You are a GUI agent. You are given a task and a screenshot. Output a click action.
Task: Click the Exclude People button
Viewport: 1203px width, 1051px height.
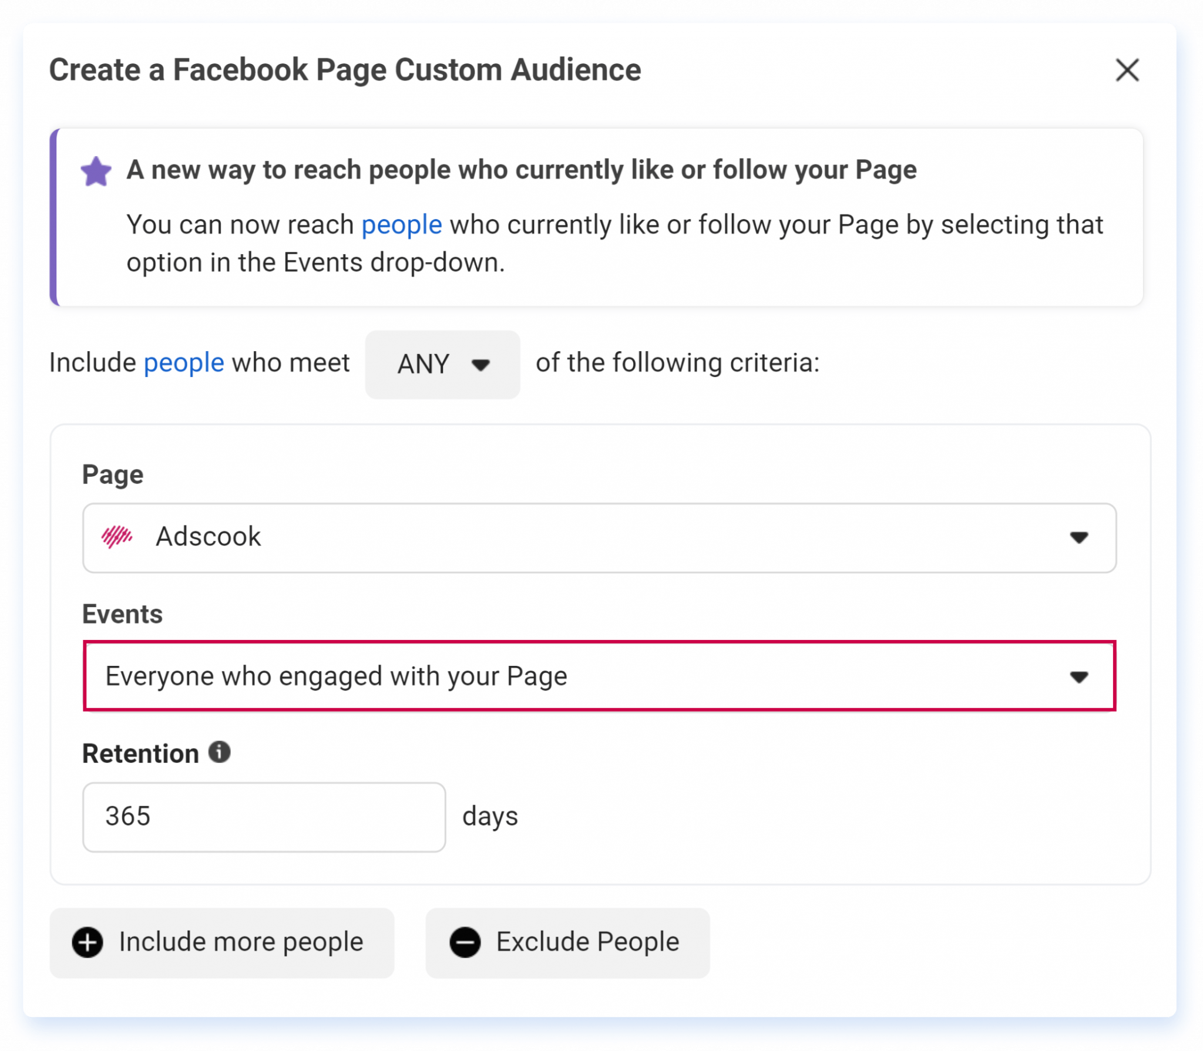(x=567, y=942)
